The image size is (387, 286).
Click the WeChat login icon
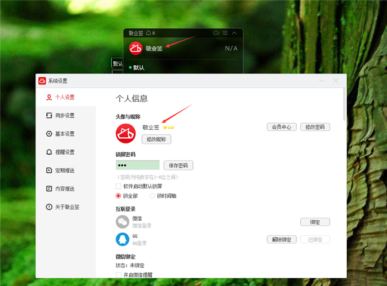pos(122,222)
